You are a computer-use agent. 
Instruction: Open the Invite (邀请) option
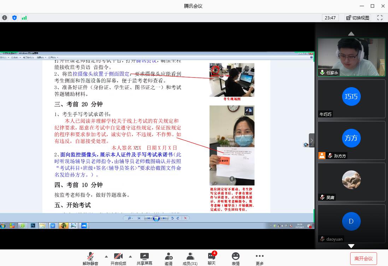(169, 259)
